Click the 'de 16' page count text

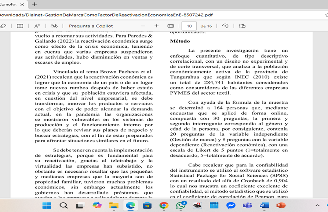tap(206, 26)
